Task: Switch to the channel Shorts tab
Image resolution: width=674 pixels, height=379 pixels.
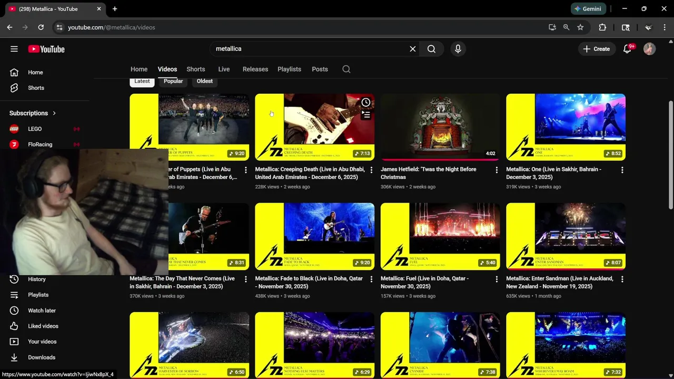Action: point(196,69)
